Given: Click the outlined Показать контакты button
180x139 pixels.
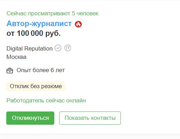Looking at the screenshot, I should (x=90, y=118).
